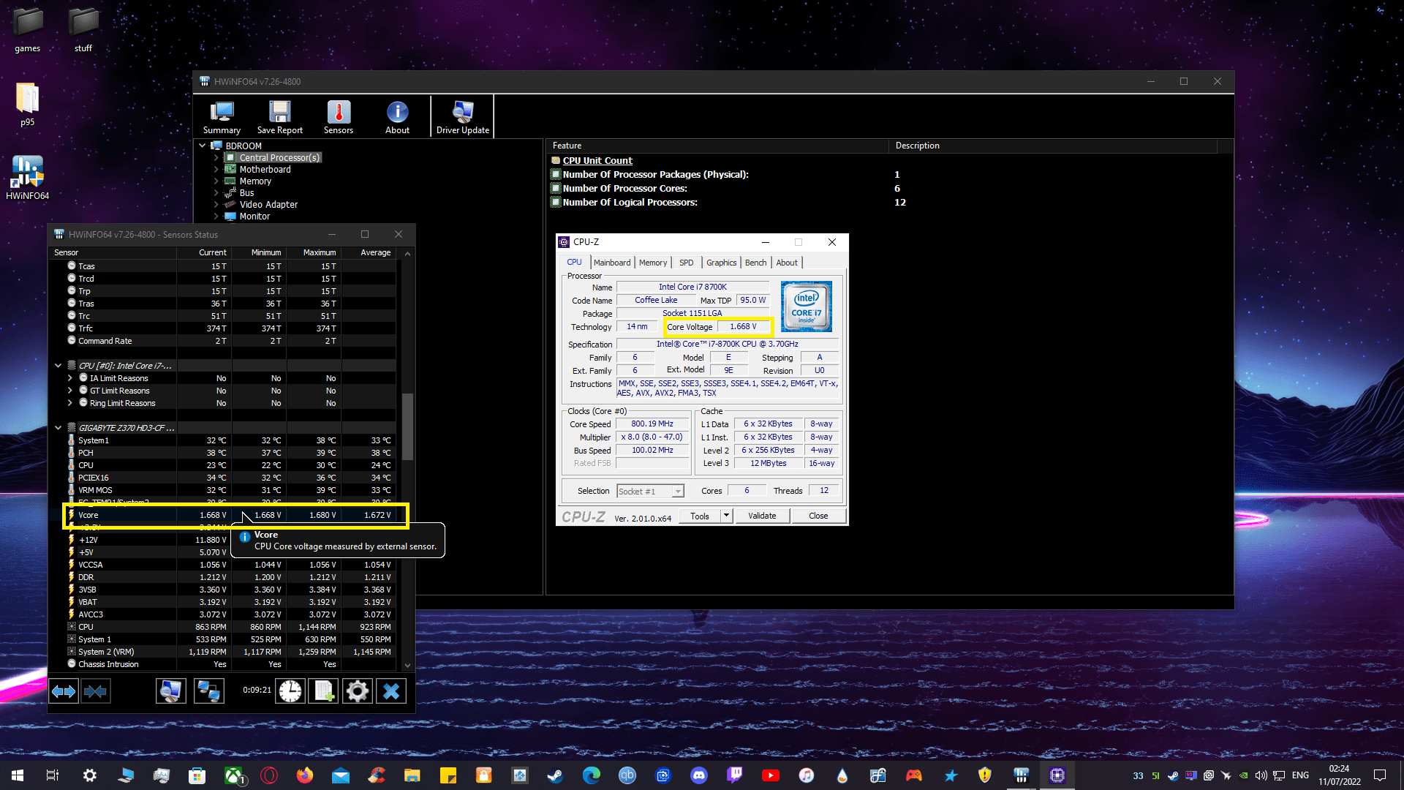Image resolution: width=1404 pixels, height=790 pixels.
Task: Click the sensor list vertical scrollbar thumb
Action: tap(407, 426)
